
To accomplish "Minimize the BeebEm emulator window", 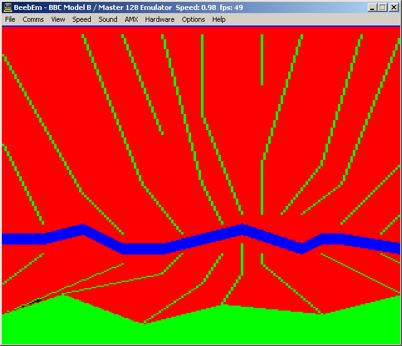I will click(x=372, y=7).
